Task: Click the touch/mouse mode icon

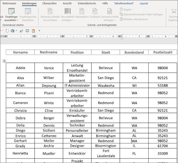Action: [x=13, y=31]
